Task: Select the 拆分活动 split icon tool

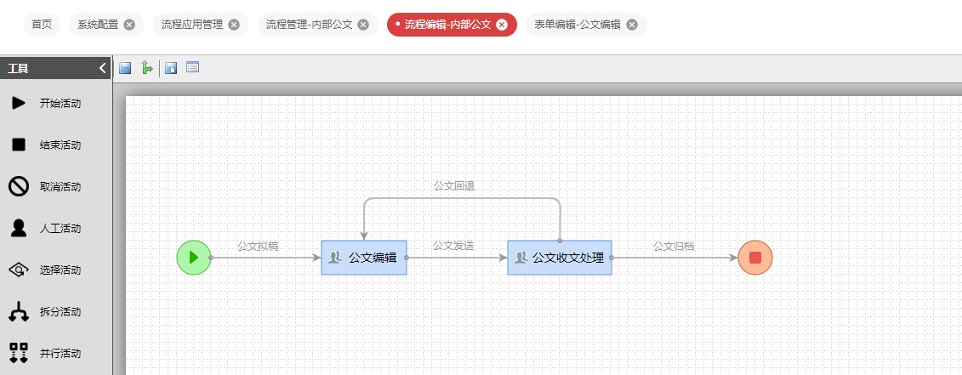Action: 19,312
